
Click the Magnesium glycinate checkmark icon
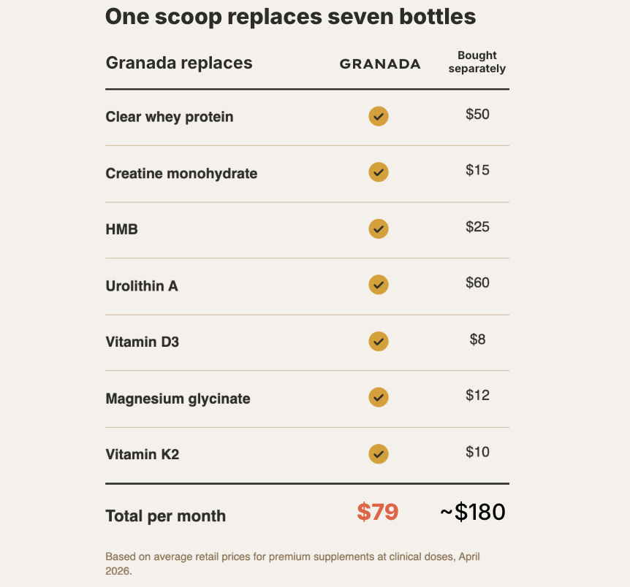379,397
